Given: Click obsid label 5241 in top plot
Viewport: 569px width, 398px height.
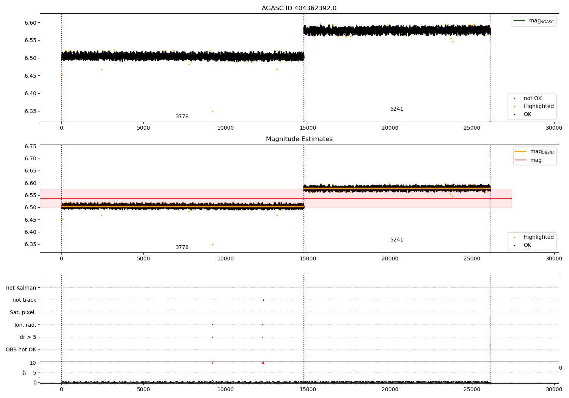Looking at the screenshot, I should [397, 109].
